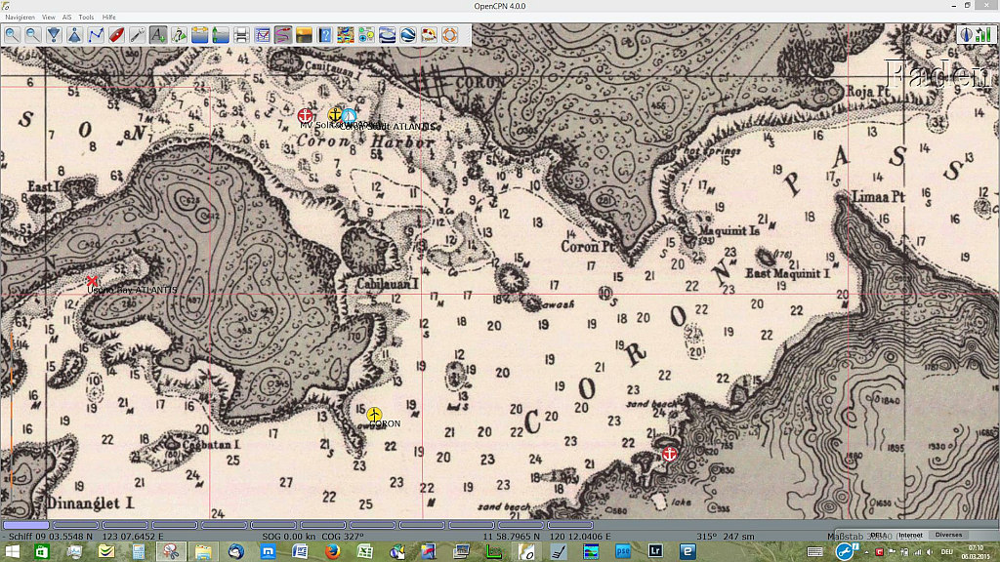Screen dimensions: 1000x562
Task: Click the man overboard lifebuoy icon
Action: [x=450, y=35]
